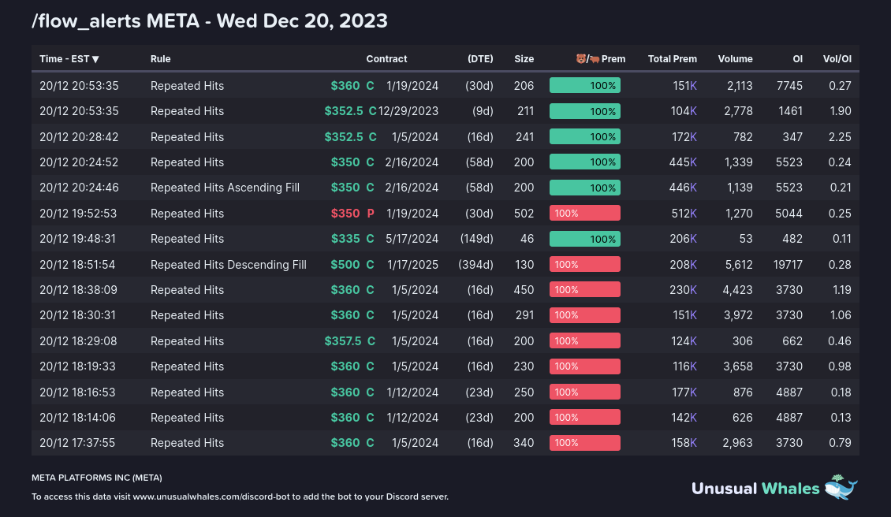The height and width of the screenshot is (517, 891).
Task: Click the $500 C contract strike
Action: 352,265
